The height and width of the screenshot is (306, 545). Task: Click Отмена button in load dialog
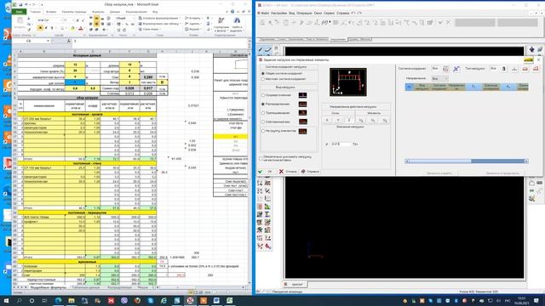(288, 172)
